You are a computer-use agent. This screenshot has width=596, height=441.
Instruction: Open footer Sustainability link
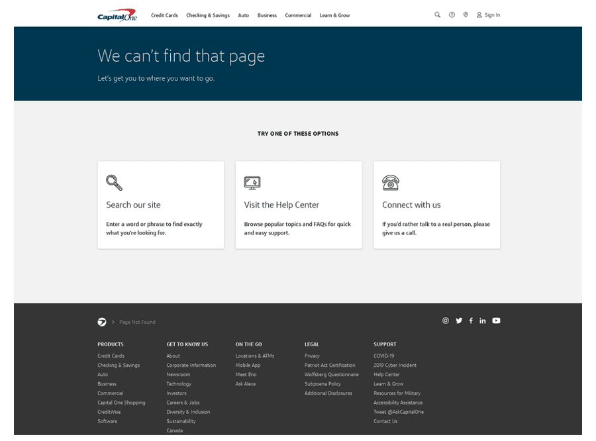click(181, 421)
